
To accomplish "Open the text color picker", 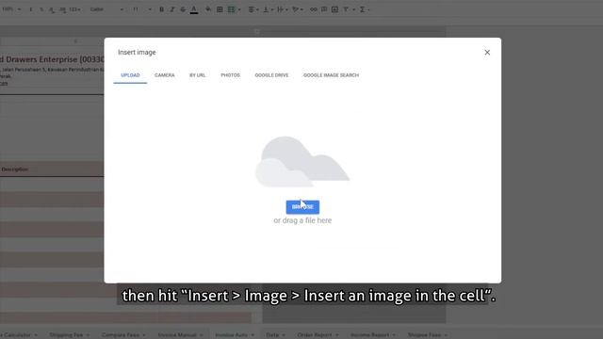I will [x=194, y=9].
